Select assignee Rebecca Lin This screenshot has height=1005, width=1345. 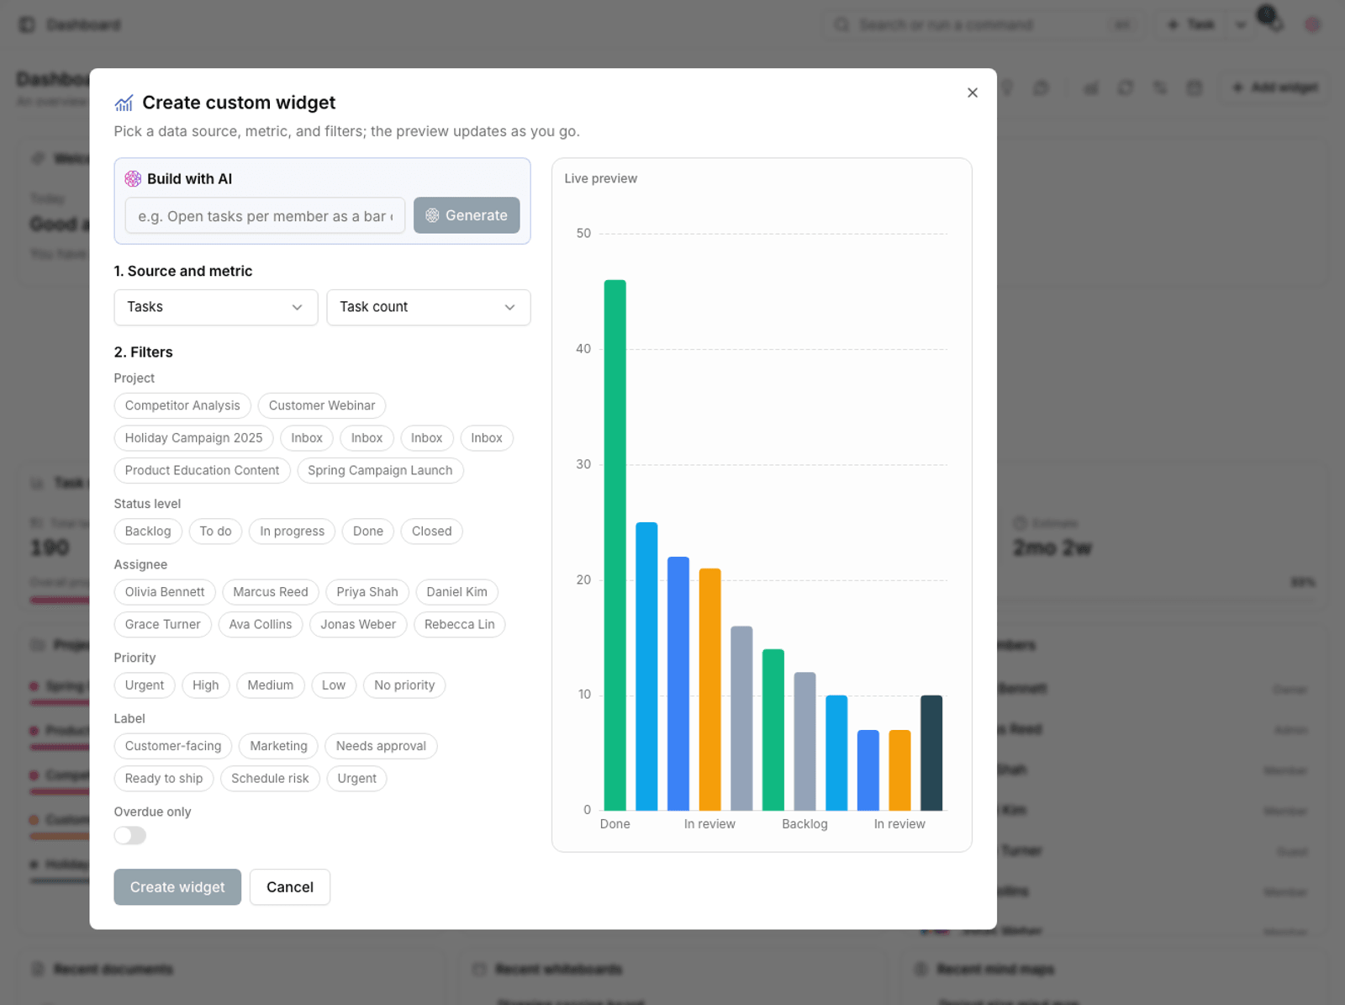tap(460, 625)
